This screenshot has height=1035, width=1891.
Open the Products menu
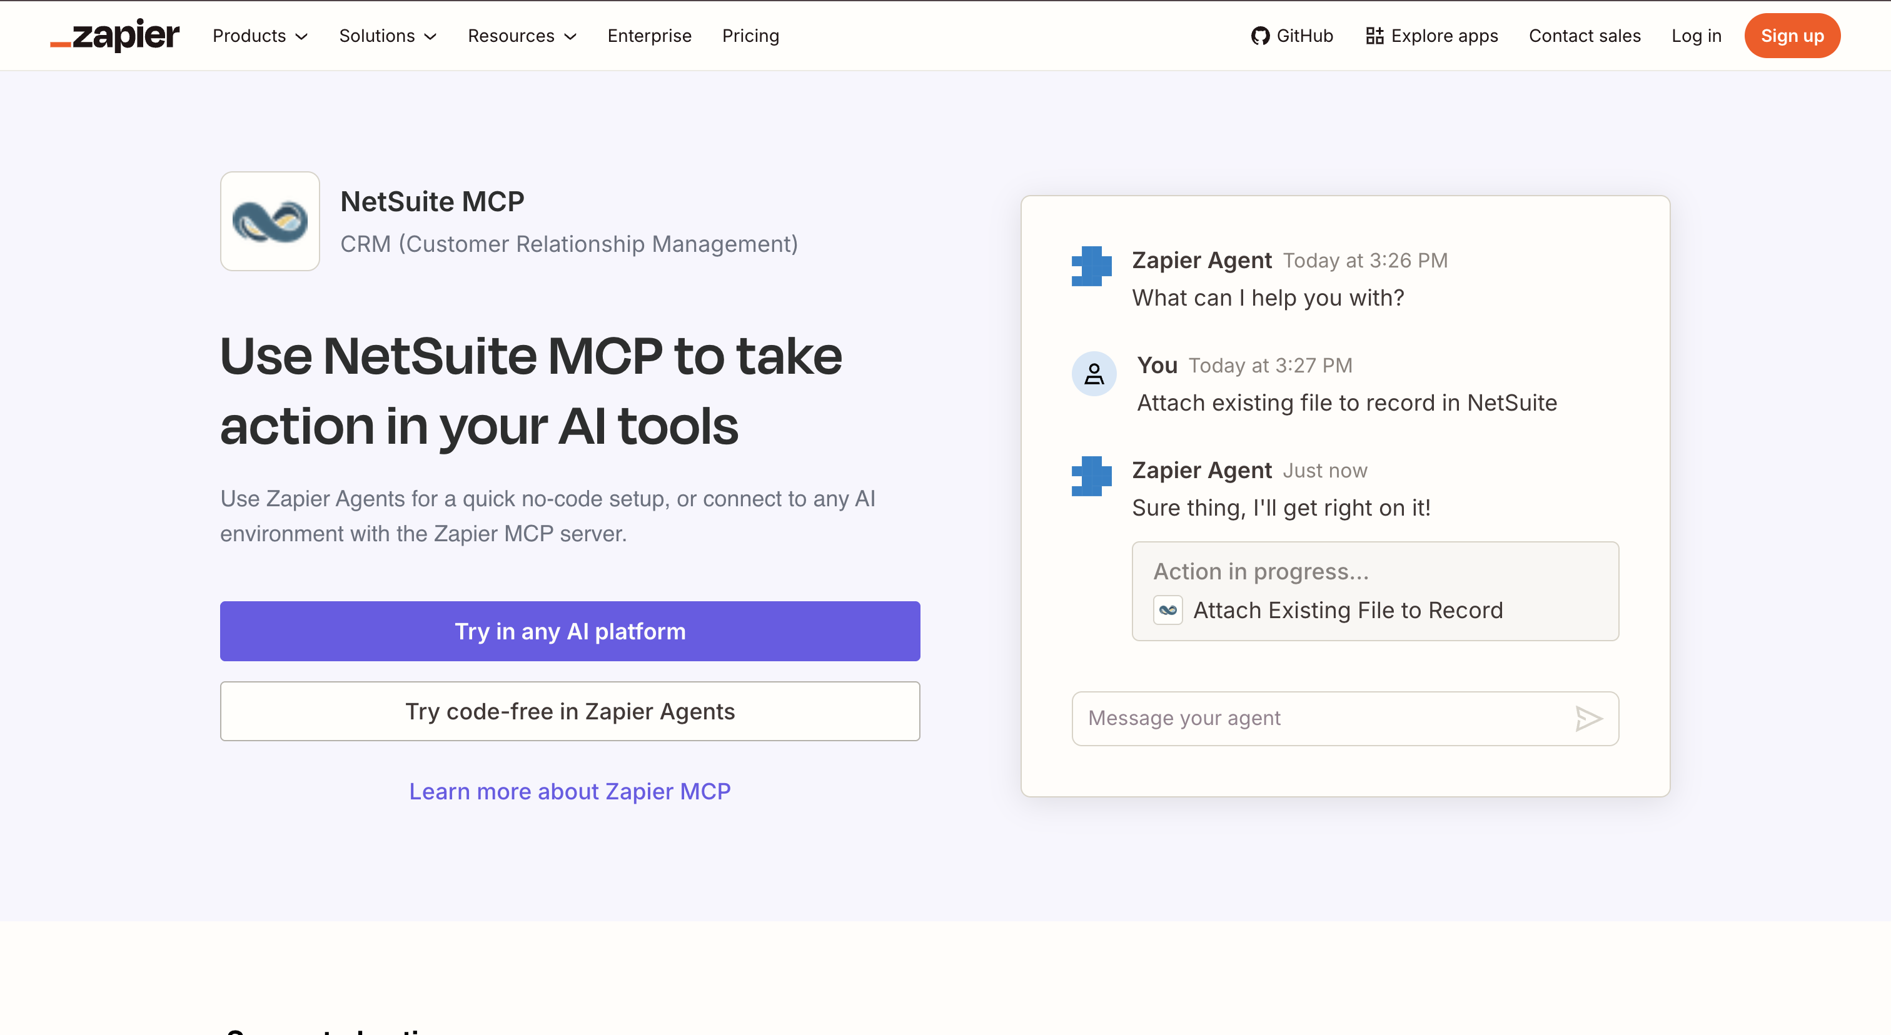coord(260,36)
